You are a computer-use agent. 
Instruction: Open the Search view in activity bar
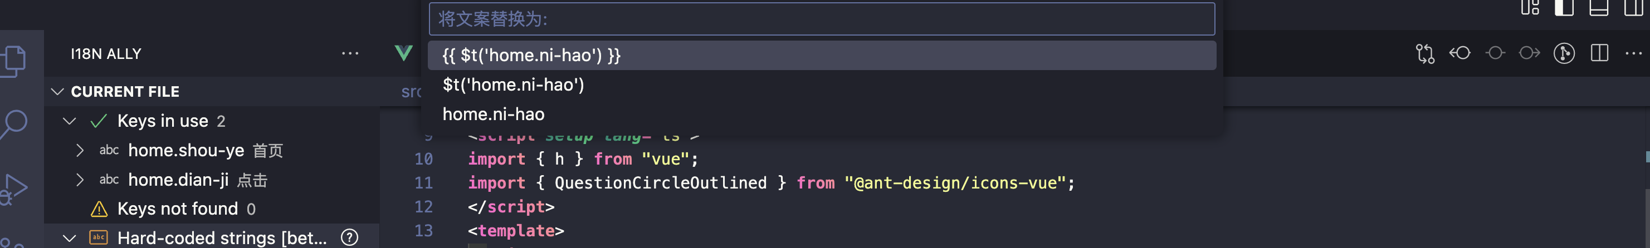14,124
